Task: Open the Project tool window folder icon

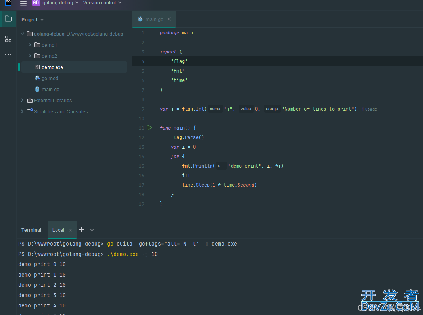Action: pyautogui.click(x=8, y=19)
